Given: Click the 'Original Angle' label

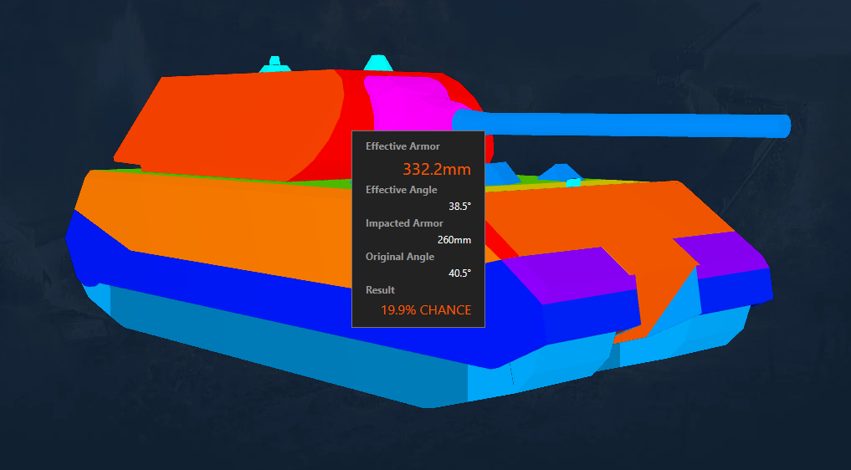Looking at the screenshot, I should click(399, 257).
